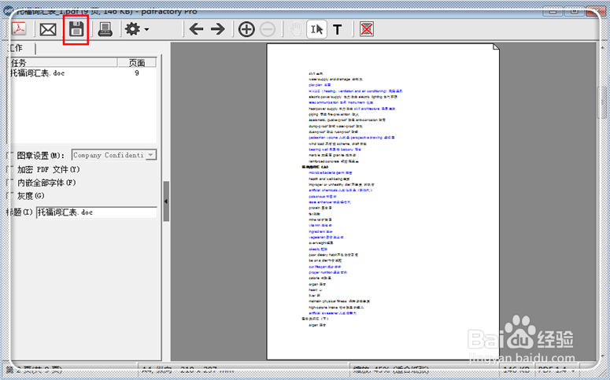
Task: Select the hand pan tool
Action: point(296,29)
